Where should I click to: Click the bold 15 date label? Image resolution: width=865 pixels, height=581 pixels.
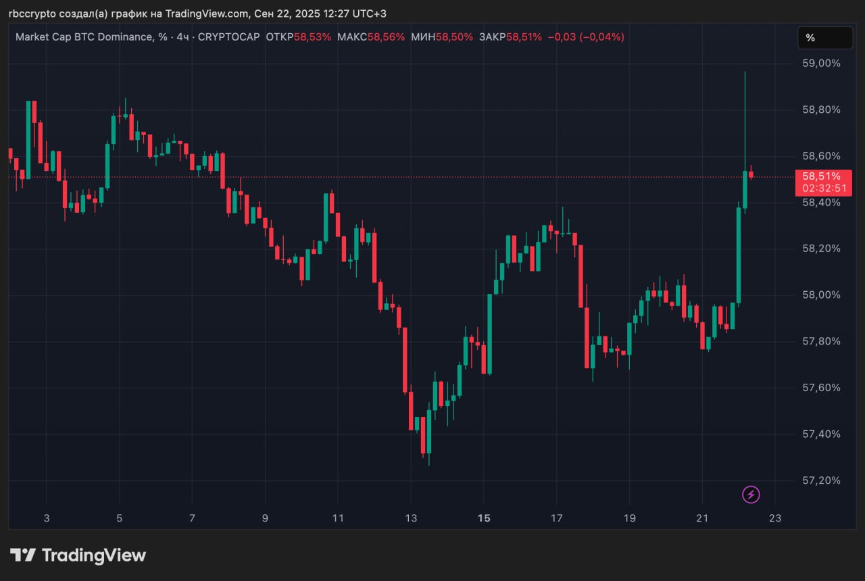(x=483, y=518)
